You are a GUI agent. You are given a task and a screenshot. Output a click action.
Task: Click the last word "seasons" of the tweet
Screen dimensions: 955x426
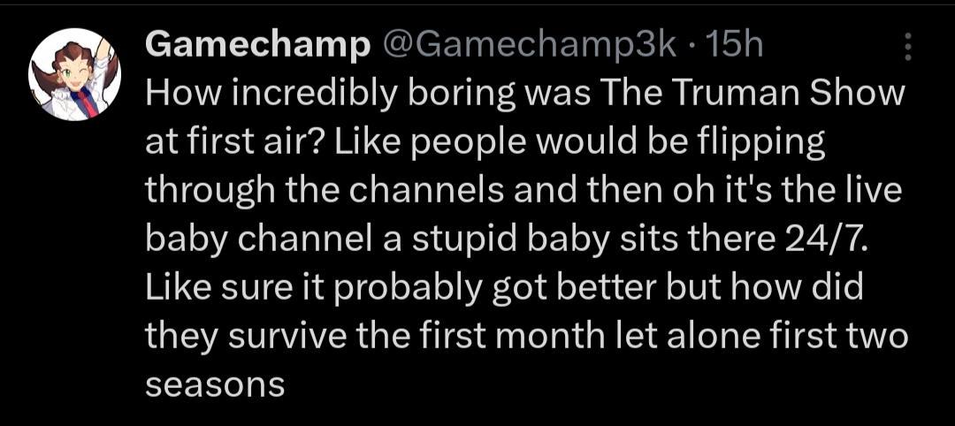point(214,387)
